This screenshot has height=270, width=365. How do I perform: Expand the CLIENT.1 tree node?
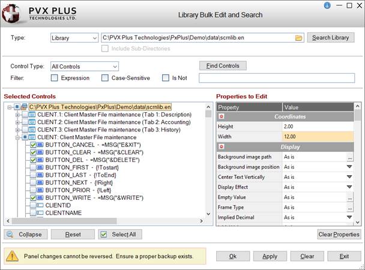tap(17, 115)
